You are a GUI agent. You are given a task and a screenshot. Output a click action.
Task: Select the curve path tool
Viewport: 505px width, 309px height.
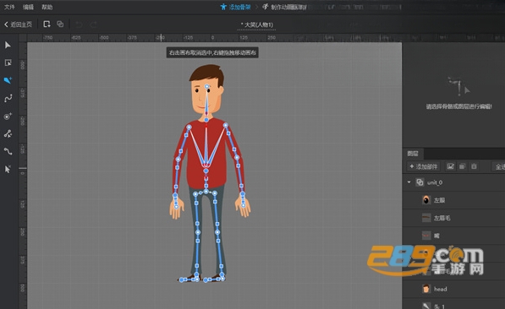(x=8, y=98)
